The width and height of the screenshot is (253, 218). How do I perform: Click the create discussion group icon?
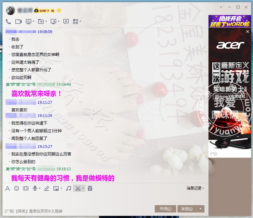(x=66, y=21)
